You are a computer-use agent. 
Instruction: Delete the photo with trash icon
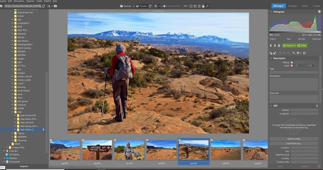click(279, 46)
